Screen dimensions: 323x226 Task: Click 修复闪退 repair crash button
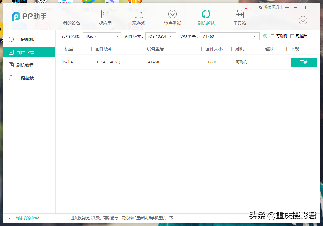[269, 7]
